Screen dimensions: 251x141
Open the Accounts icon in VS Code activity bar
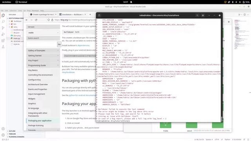(3, 129)
